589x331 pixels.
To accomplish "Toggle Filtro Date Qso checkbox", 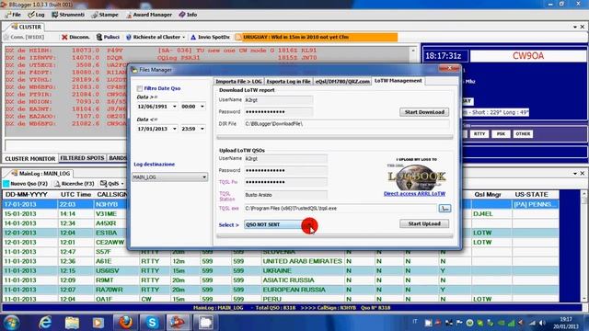I will [140, 88].
